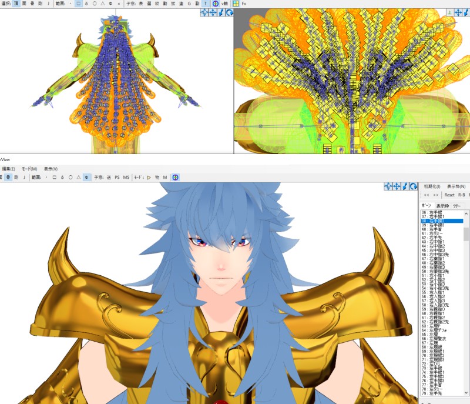
Task: Toggle joint (J) selection in TransformView toolbar
Action: [x=24, y=177]
